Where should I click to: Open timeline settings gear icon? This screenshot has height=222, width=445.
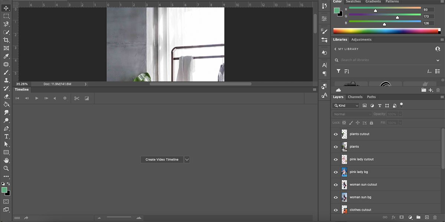65,98
